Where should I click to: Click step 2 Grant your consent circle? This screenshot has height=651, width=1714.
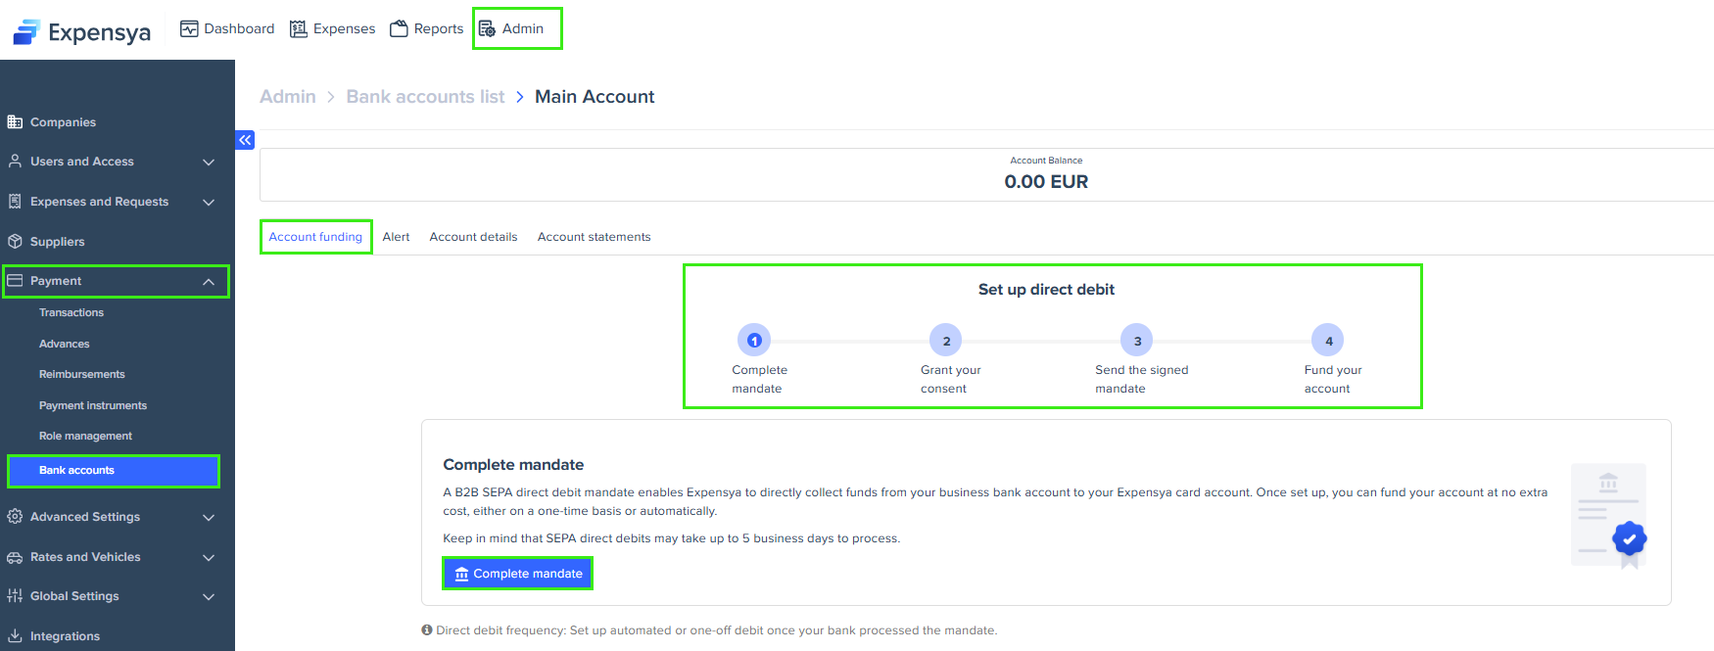(x=946, y=341)
